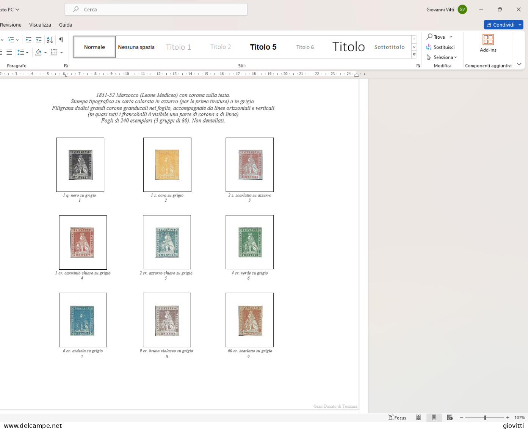Apply the Titolo 5 style

(263, 47)
